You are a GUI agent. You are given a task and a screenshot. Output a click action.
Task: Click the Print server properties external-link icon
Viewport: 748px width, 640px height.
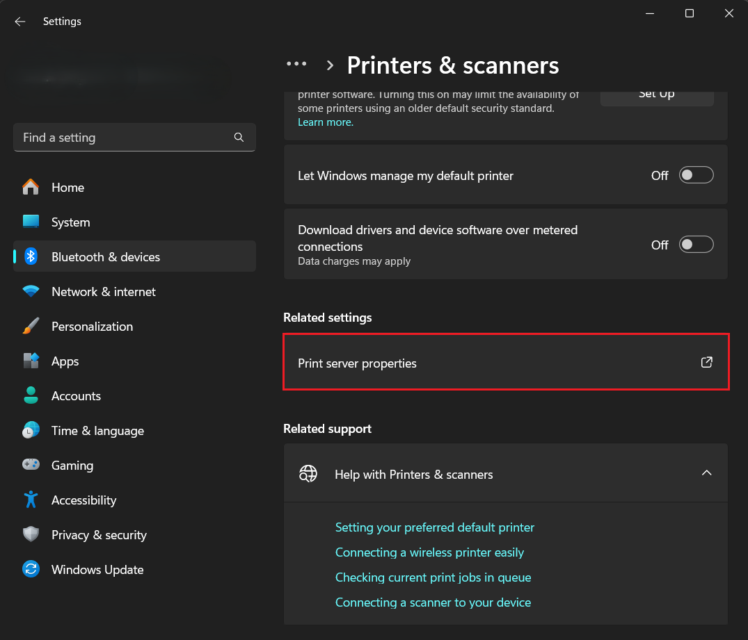tap(706, 362)
